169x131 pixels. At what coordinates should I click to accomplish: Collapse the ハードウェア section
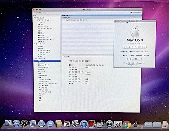tap(35, 59)
